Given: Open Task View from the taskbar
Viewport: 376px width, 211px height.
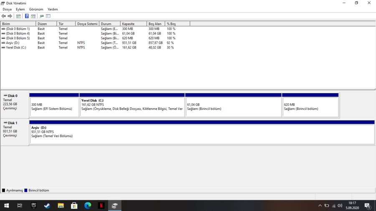Looking at the screenshot, I should pos(20,206).
